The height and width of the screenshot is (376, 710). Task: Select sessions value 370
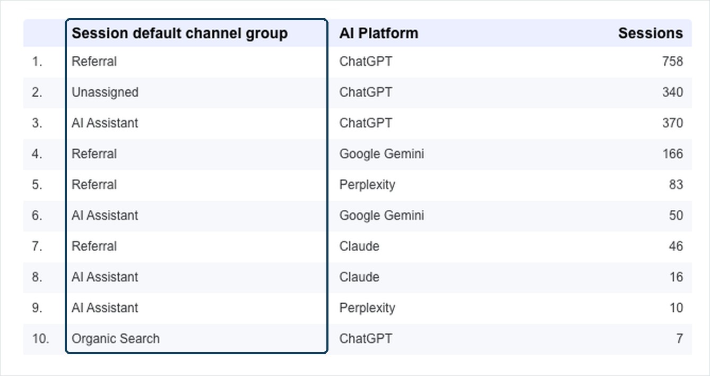click(672, 123)
